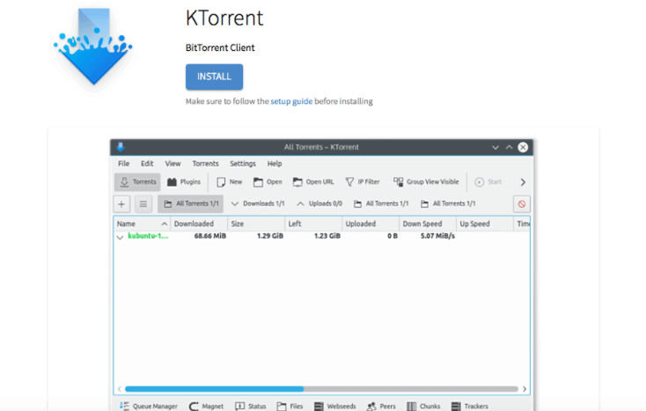Open the Magnet panel
The width and height of the screenshot is (646, 411).
pyautogui.click(x=206, y=406)
